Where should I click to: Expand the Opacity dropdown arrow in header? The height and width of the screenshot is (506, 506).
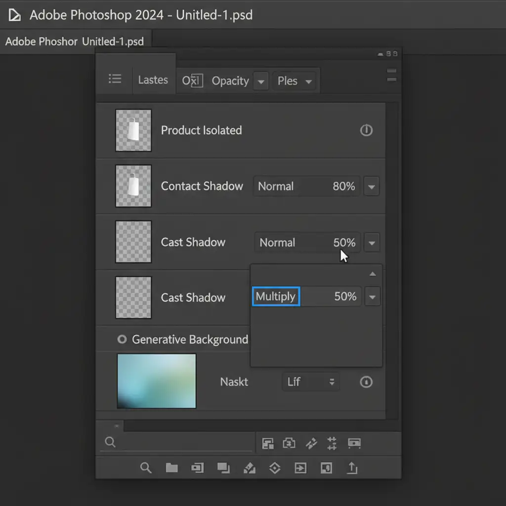tap(261, 82)
